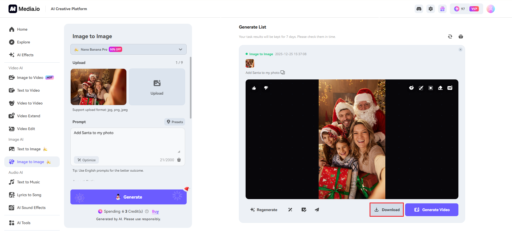Image resolution: width=512 pixels, height=234 pixels.
Task: Click the brush selection icon on the result
Action: (421, 88)
